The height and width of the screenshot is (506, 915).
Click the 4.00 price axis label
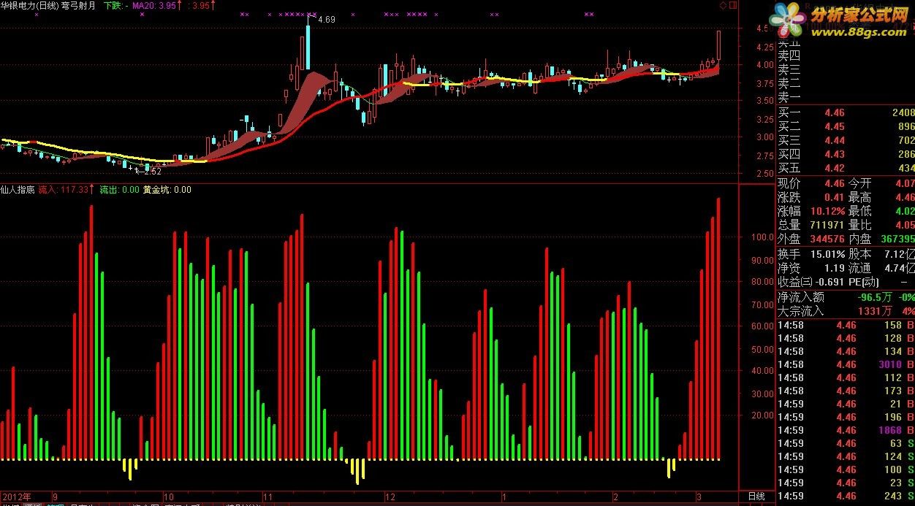pyautogui.click(x=765, y=65)
